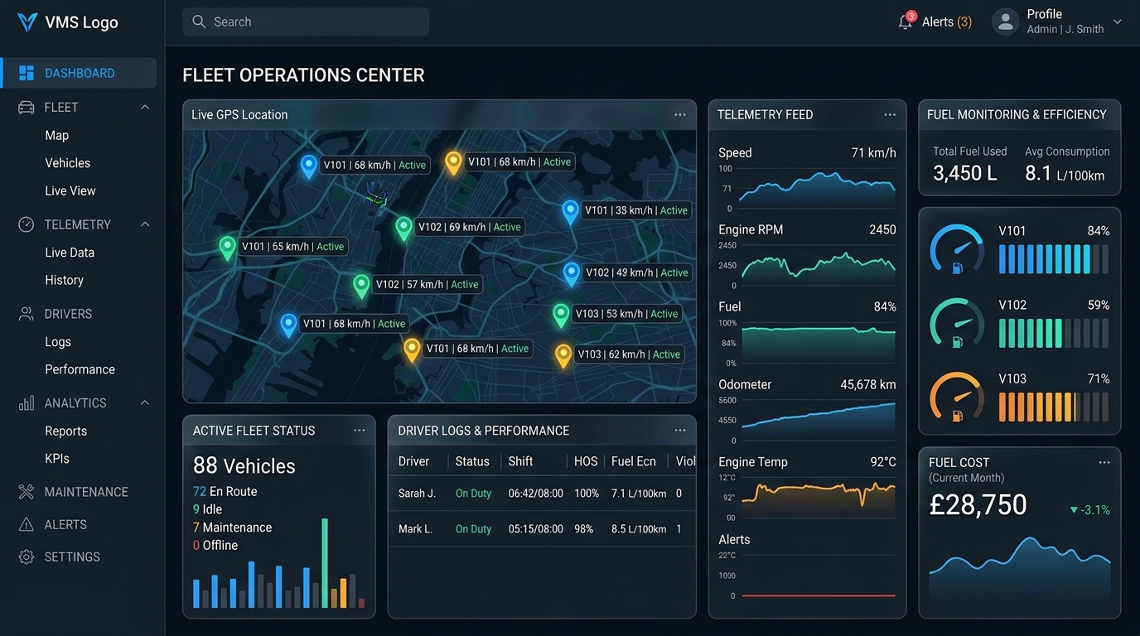Click the Alerts (3) link

point(947,22)
